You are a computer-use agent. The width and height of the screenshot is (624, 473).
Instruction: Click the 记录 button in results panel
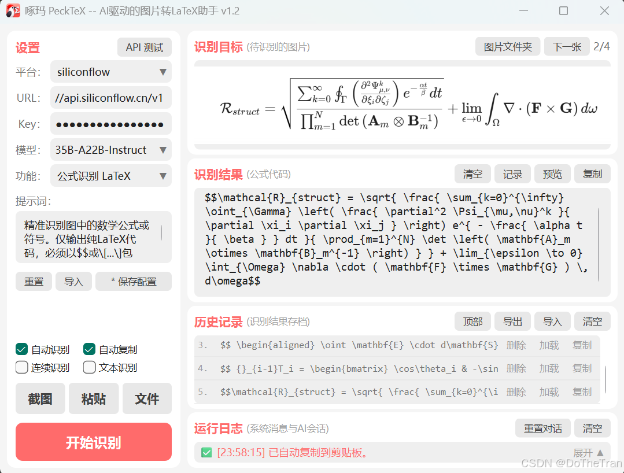pyautogui.click(x=512, y=174)
